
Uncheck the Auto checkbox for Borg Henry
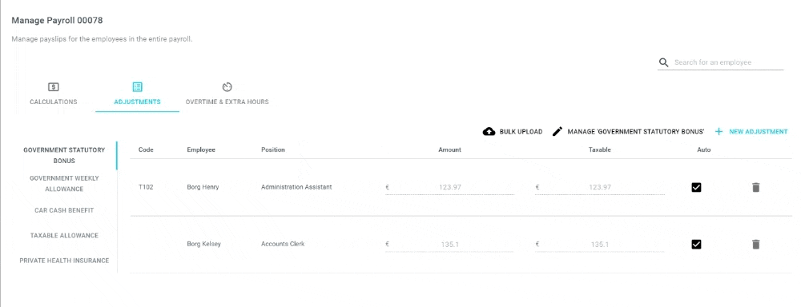[x=696, y=187]
